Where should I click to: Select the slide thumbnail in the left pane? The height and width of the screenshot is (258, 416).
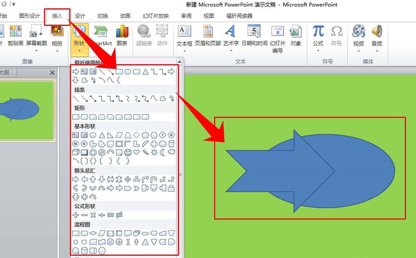pyautogui.click(x=27, y=110)
